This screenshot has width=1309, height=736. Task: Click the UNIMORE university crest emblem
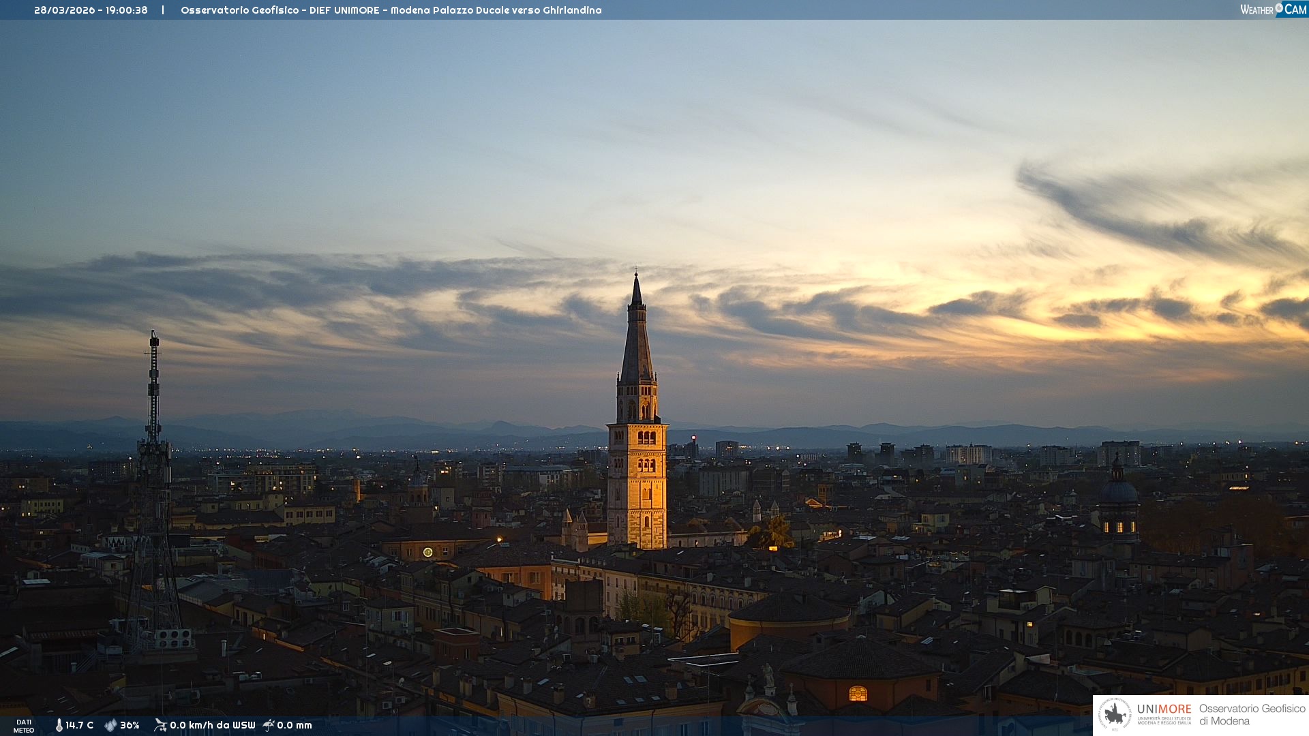coord(1115,714)
